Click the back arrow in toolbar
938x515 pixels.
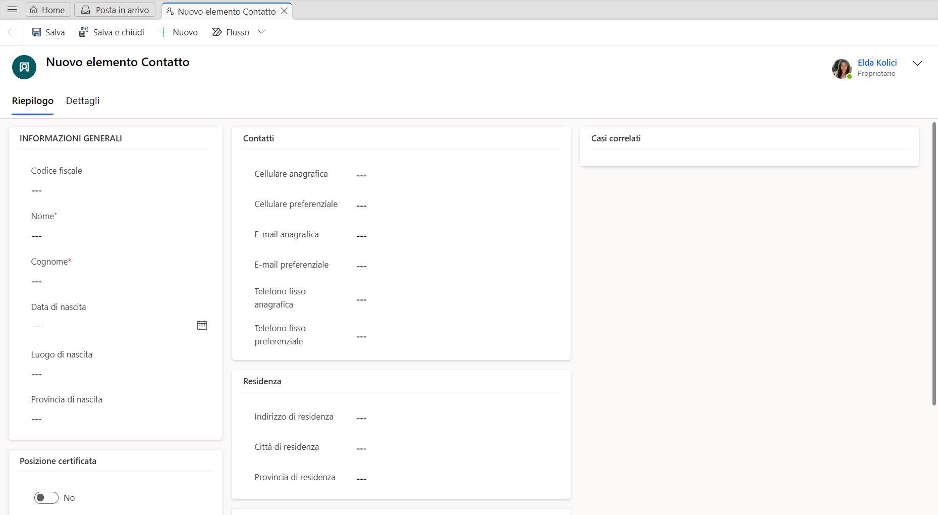[12, 32]
